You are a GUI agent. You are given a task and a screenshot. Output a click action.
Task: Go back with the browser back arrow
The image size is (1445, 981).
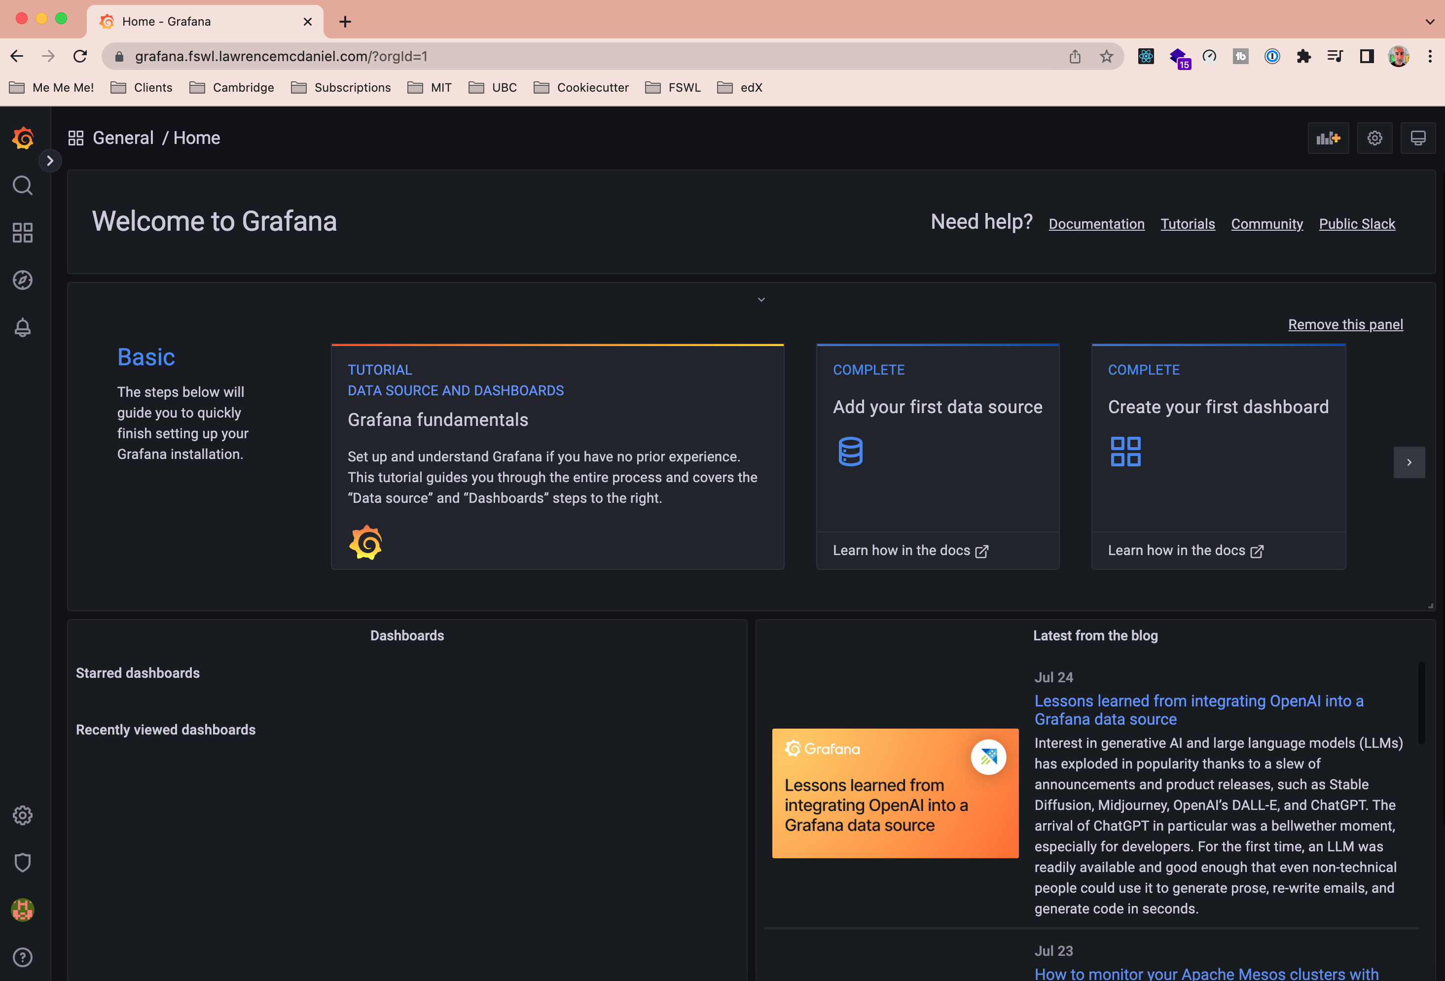[17, 57]
